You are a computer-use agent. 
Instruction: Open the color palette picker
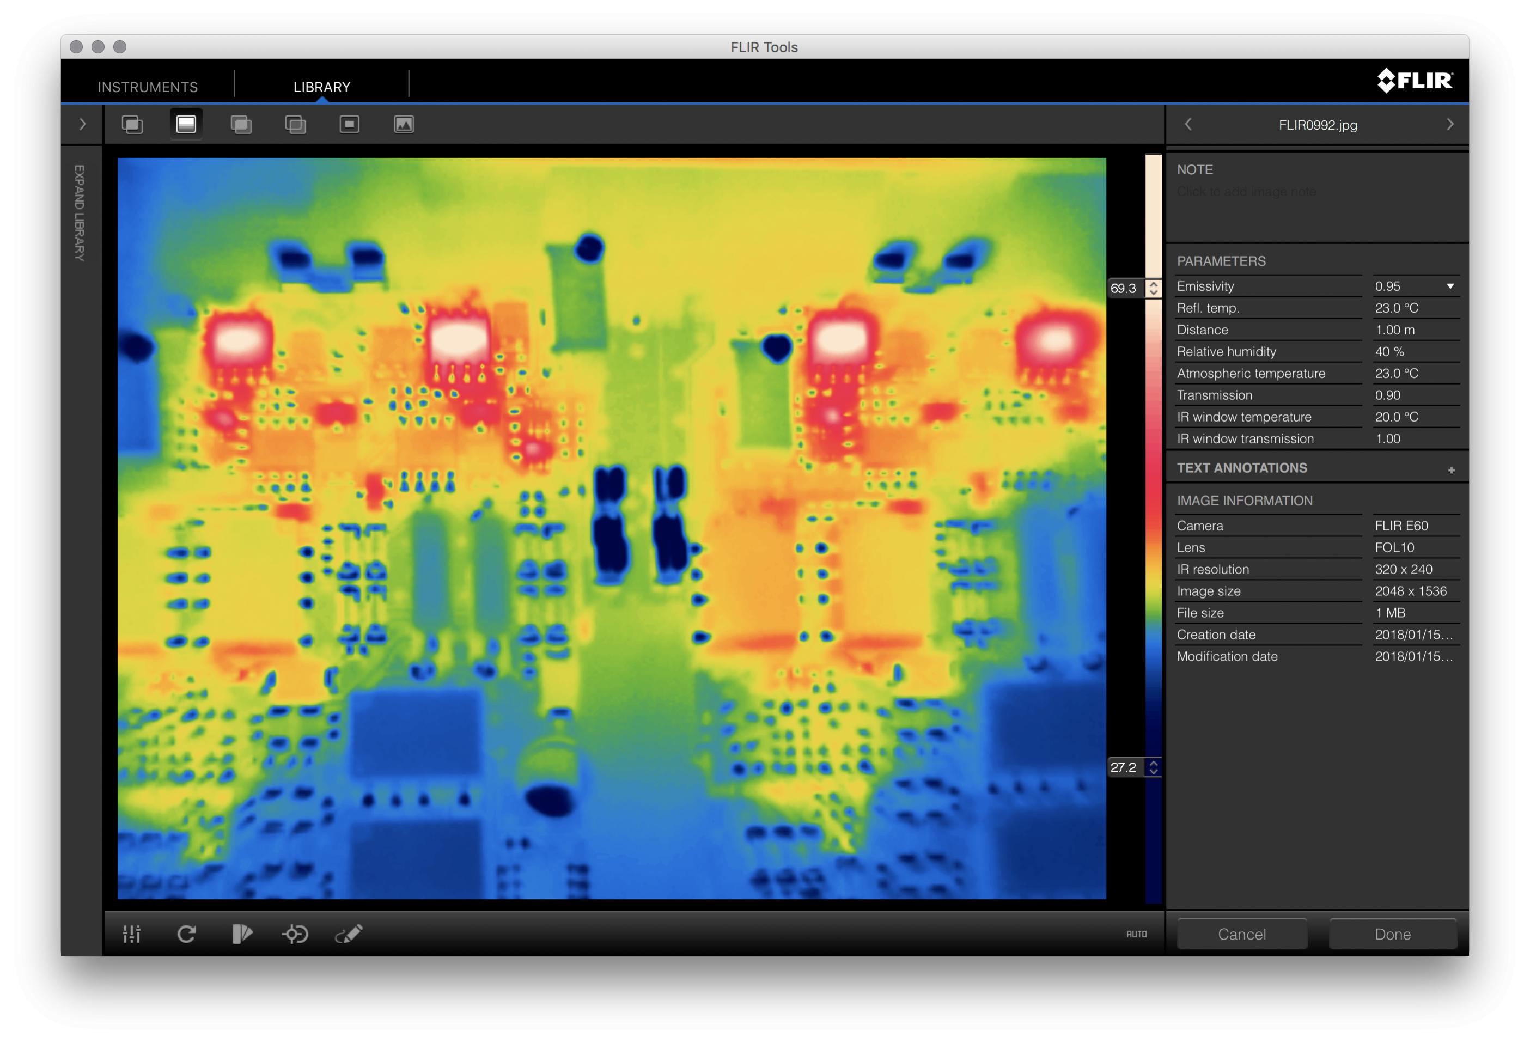click(x=242, y=934)
